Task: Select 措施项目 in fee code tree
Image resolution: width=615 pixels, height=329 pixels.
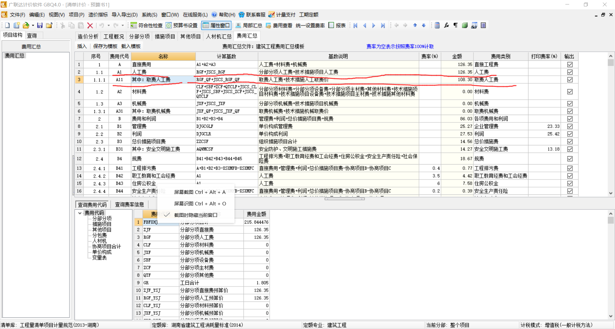Action: pos(102,224)
